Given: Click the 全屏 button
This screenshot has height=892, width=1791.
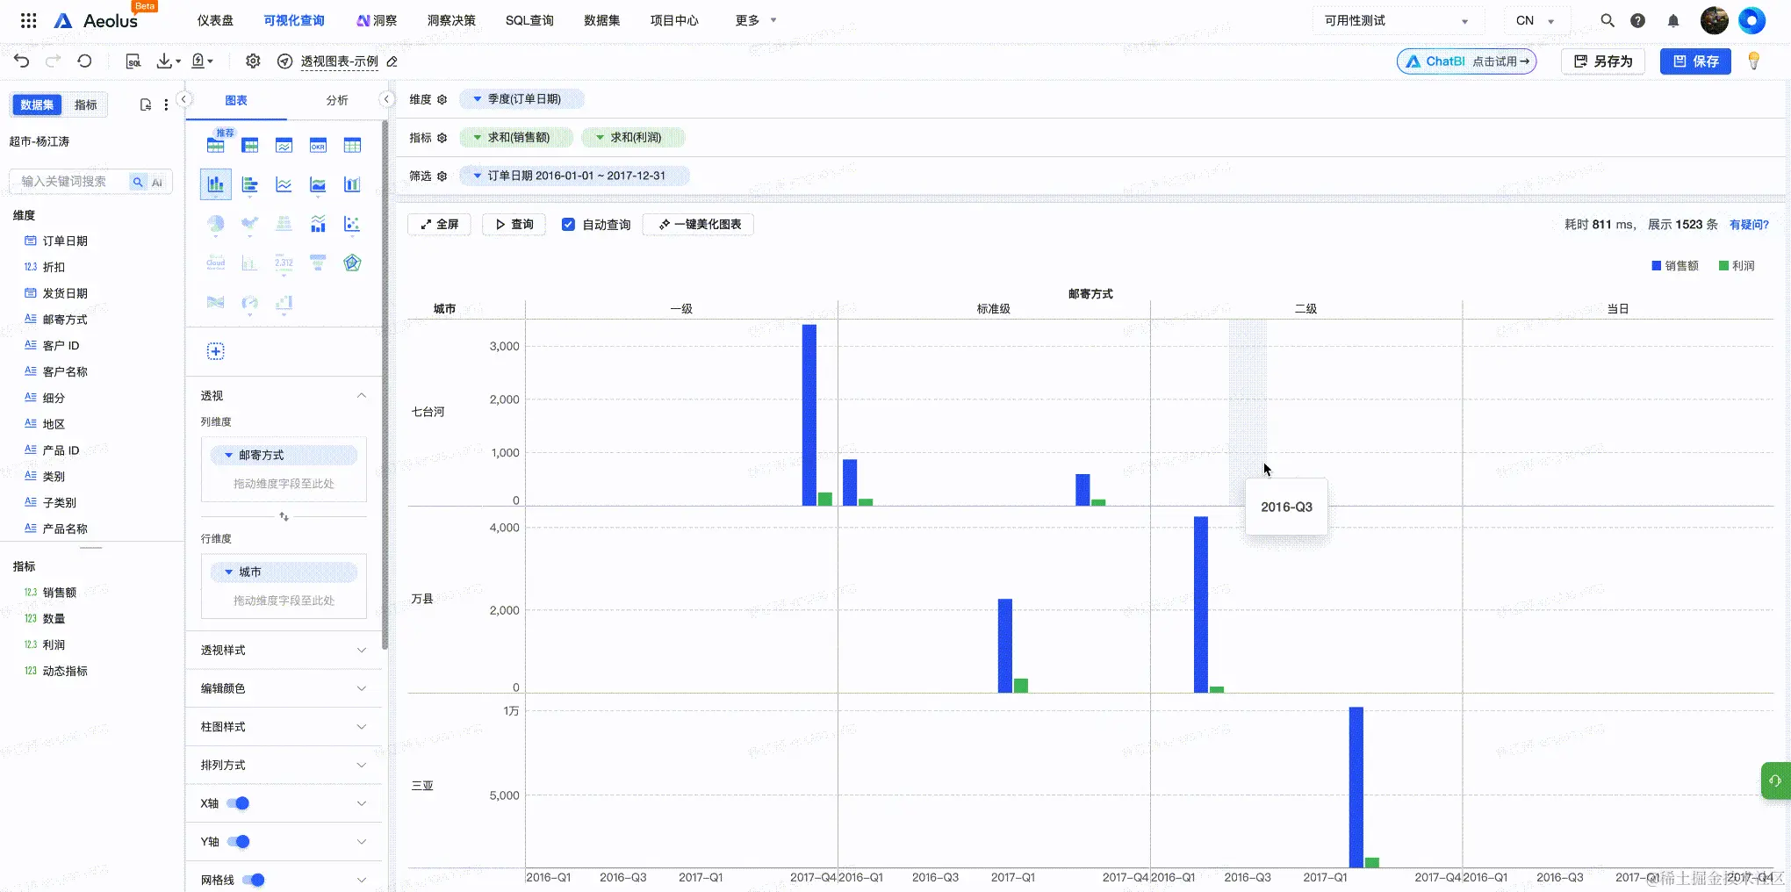Looking at the screenshot, I should pos(439,224).
